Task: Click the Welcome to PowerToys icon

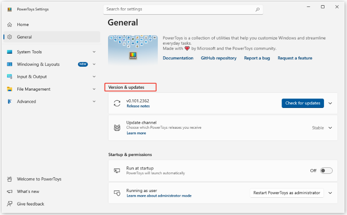Action: pyautogui.click(x=10, y=179)
